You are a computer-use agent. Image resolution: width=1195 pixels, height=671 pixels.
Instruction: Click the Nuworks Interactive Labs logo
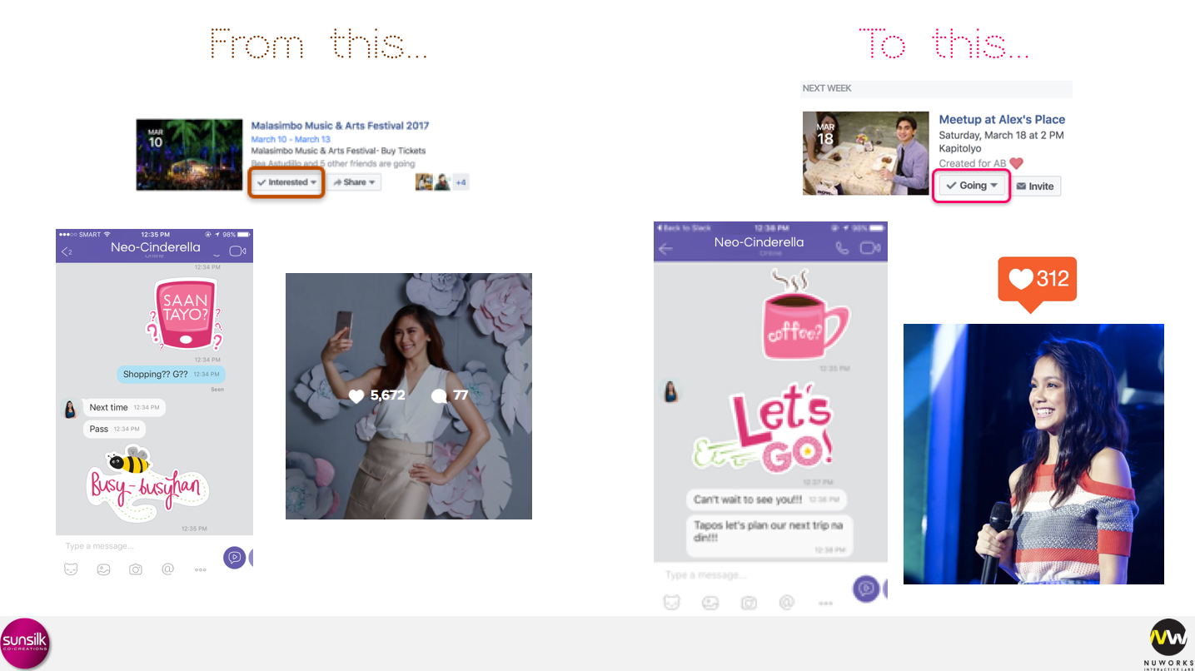(1168, 644)
